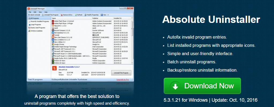Open the View menu in menu bar
This screenshot has width=274, height=107.
pos(40,12)
